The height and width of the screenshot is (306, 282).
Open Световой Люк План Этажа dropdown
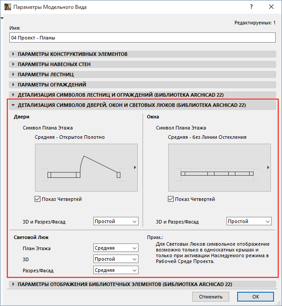[116, 248]
